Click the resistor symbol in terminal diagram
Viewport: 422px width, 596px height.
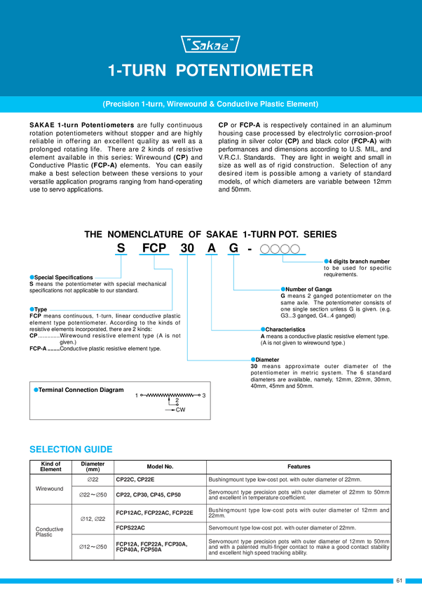coord(171,395)
